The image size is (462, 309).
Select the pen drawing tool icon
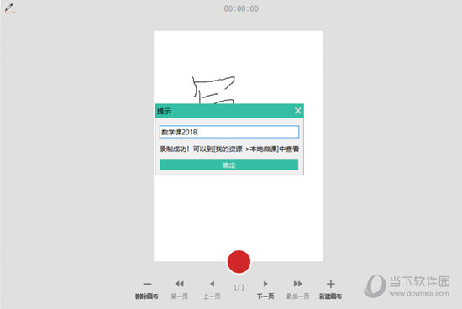click(x=10, y=8)
